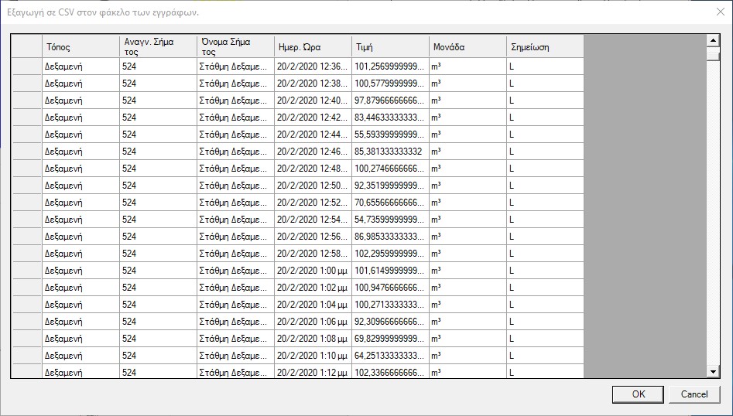Sort by the Τόπος column header
733x416 pixels.
click(80, 46)
